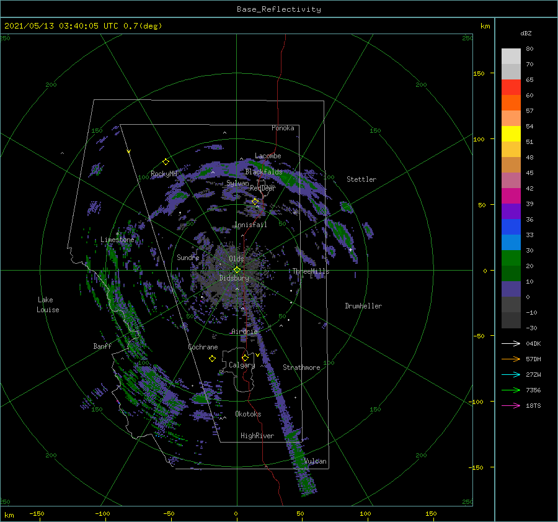Click the Sylvan label on the map
This screenshot has height=522, width=558.
click(237, 183)
